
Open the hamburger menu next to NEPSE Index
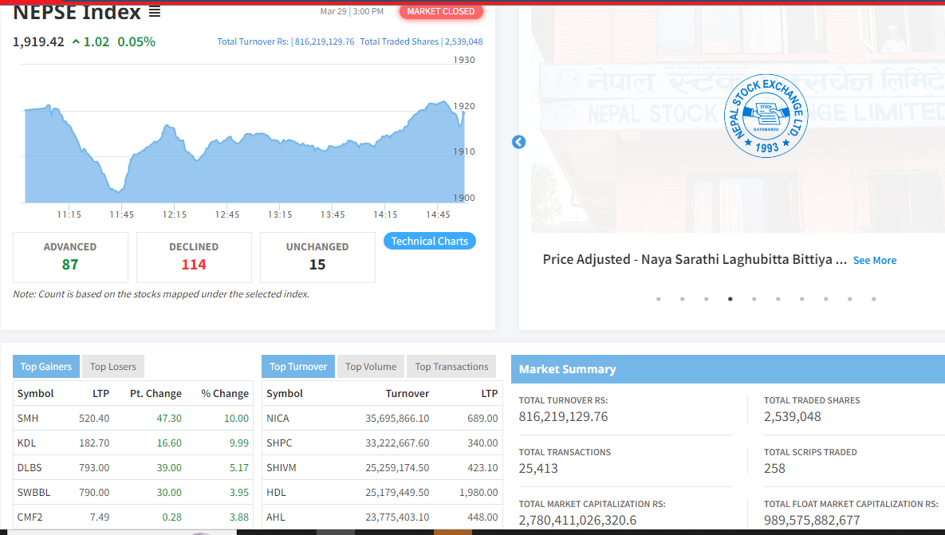[x=155, y=11]
